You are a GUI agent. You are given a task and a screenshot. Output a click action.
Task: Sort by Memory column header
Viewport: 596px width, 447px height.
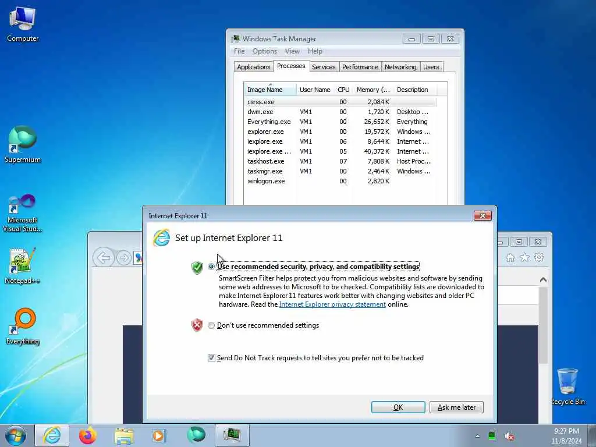[x=373, y=90]
